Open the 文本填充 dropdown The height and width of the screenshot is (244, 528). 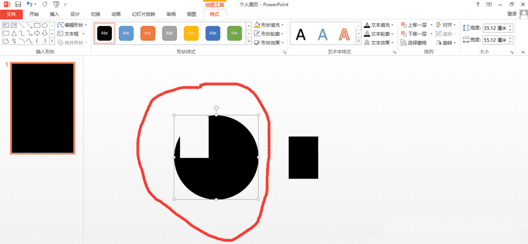379,25
